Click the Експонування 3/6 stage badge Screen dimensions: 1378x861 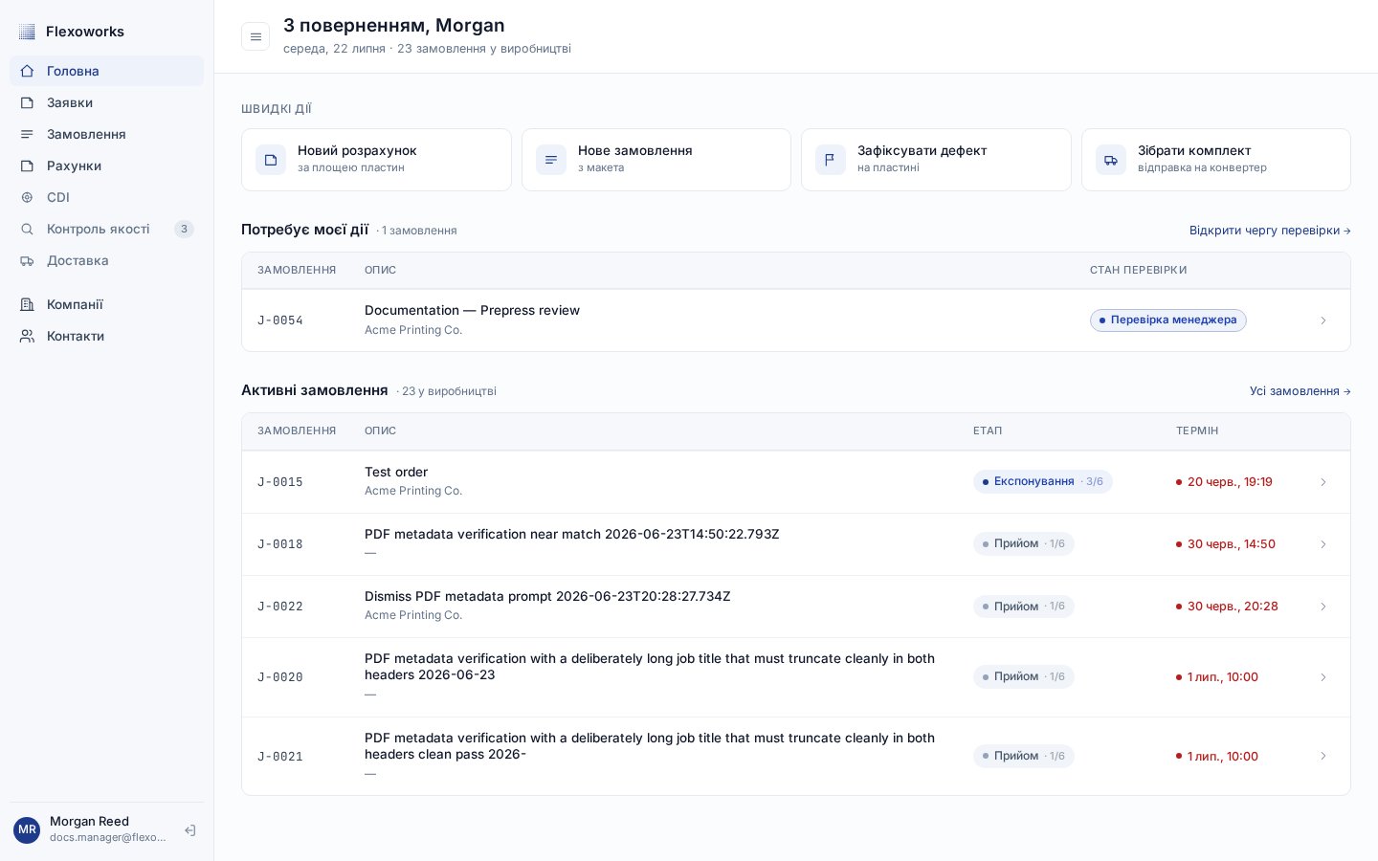[x=1043, y=481]
